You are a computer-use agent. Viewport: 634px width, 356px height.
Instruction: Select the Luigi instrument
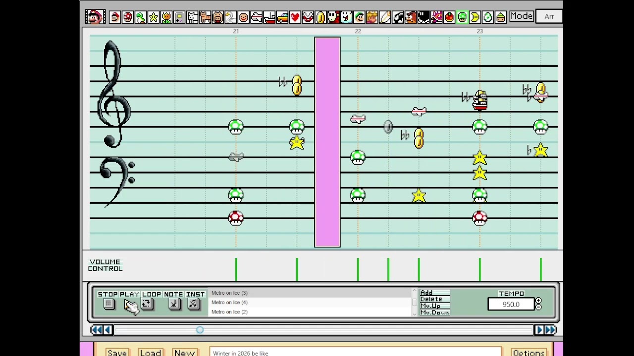click(x=360, y=17)
